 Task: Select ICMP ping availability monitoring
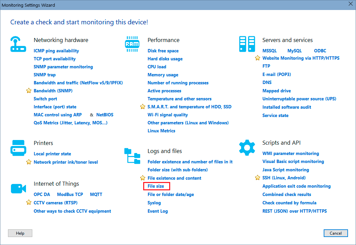56,51
